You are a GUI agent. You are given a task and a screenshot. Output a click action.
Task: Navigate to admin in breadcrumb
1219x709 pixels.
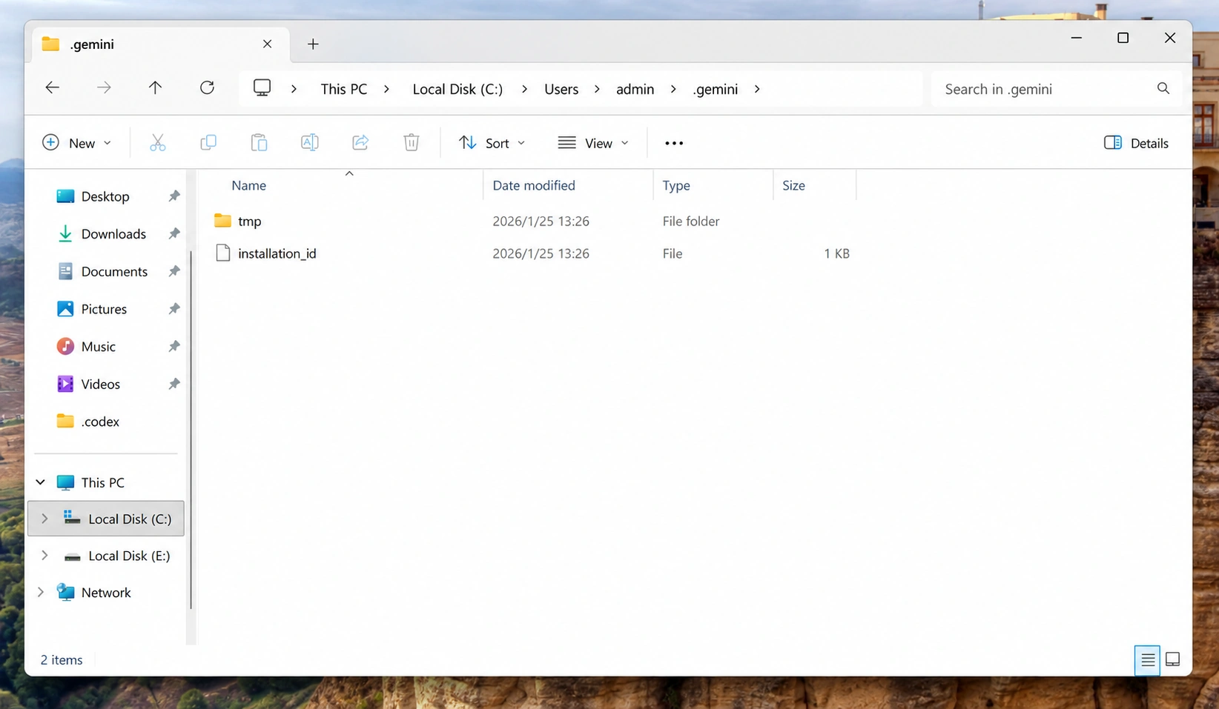635,89
